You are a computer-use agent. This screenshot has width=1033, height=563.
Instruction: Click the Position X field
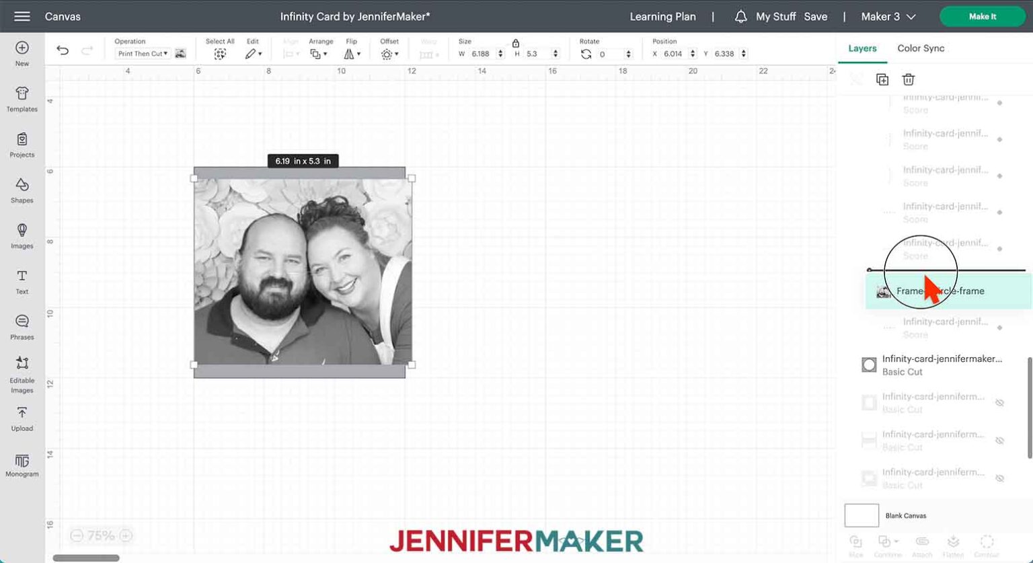click(674, 54)
